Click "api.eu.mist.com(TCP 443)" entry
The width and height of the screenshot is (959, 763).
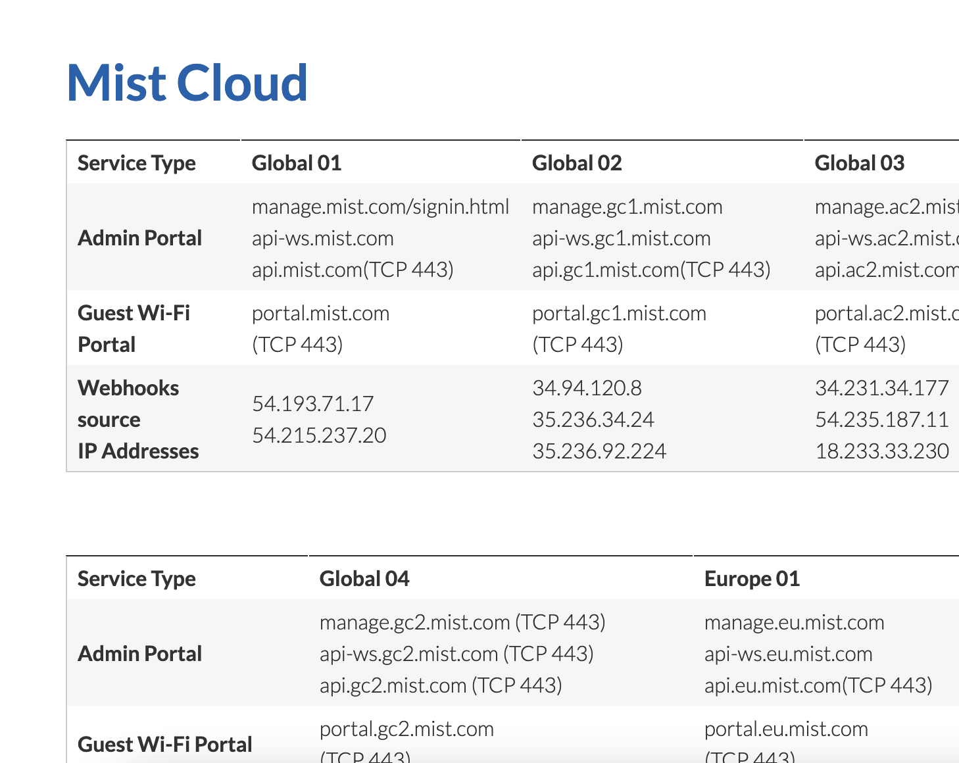click(818, 686)
